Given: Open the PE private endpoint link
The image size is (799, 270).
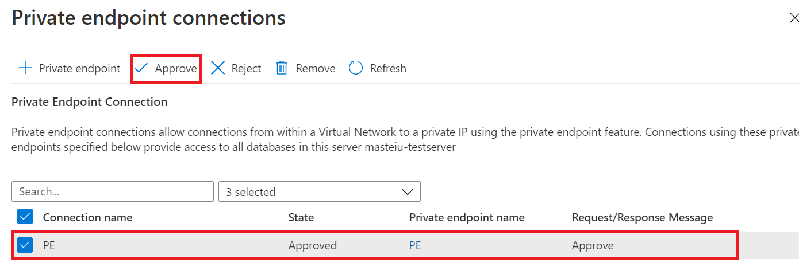Looking at the screenshot, I should [415, 245].
